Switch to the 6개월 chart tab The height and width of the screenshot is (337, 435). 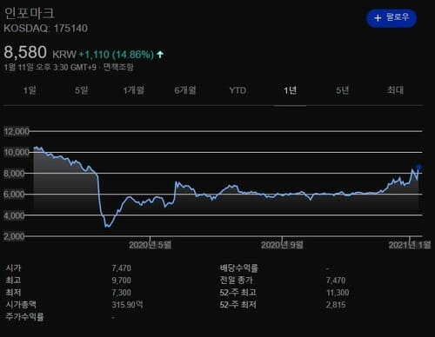(x=185, y=90)
